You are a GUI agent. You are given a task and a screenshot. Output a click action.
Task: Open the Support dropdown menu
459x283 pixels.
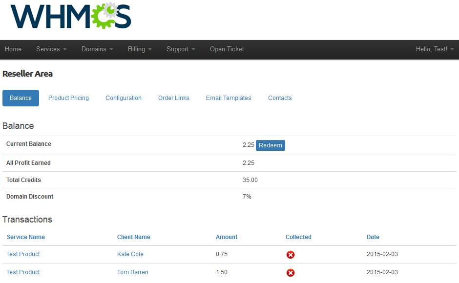coord(181,49)
